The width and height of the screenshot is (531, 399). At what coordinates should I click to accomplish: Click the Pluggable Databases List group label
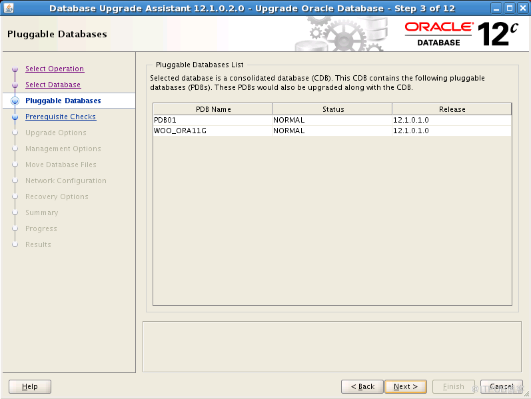[199, 65]
